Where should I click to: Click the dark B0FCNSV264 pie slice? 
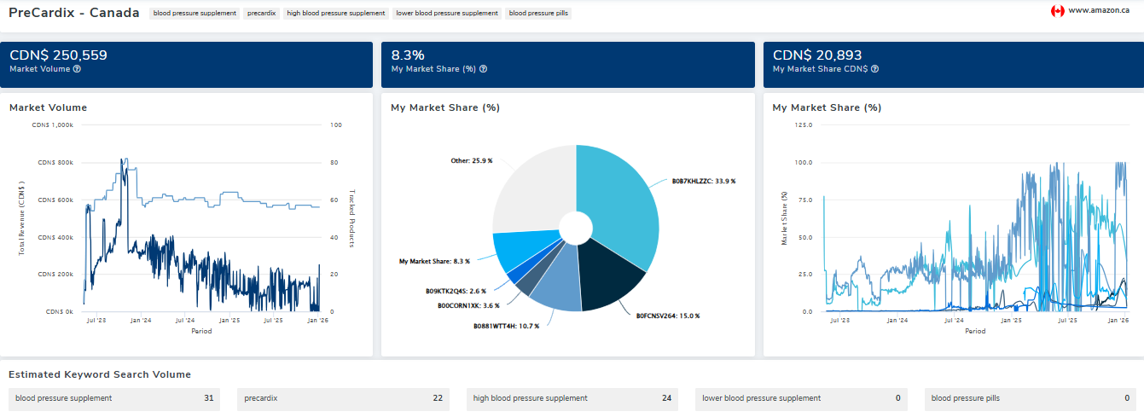[613, 273]
